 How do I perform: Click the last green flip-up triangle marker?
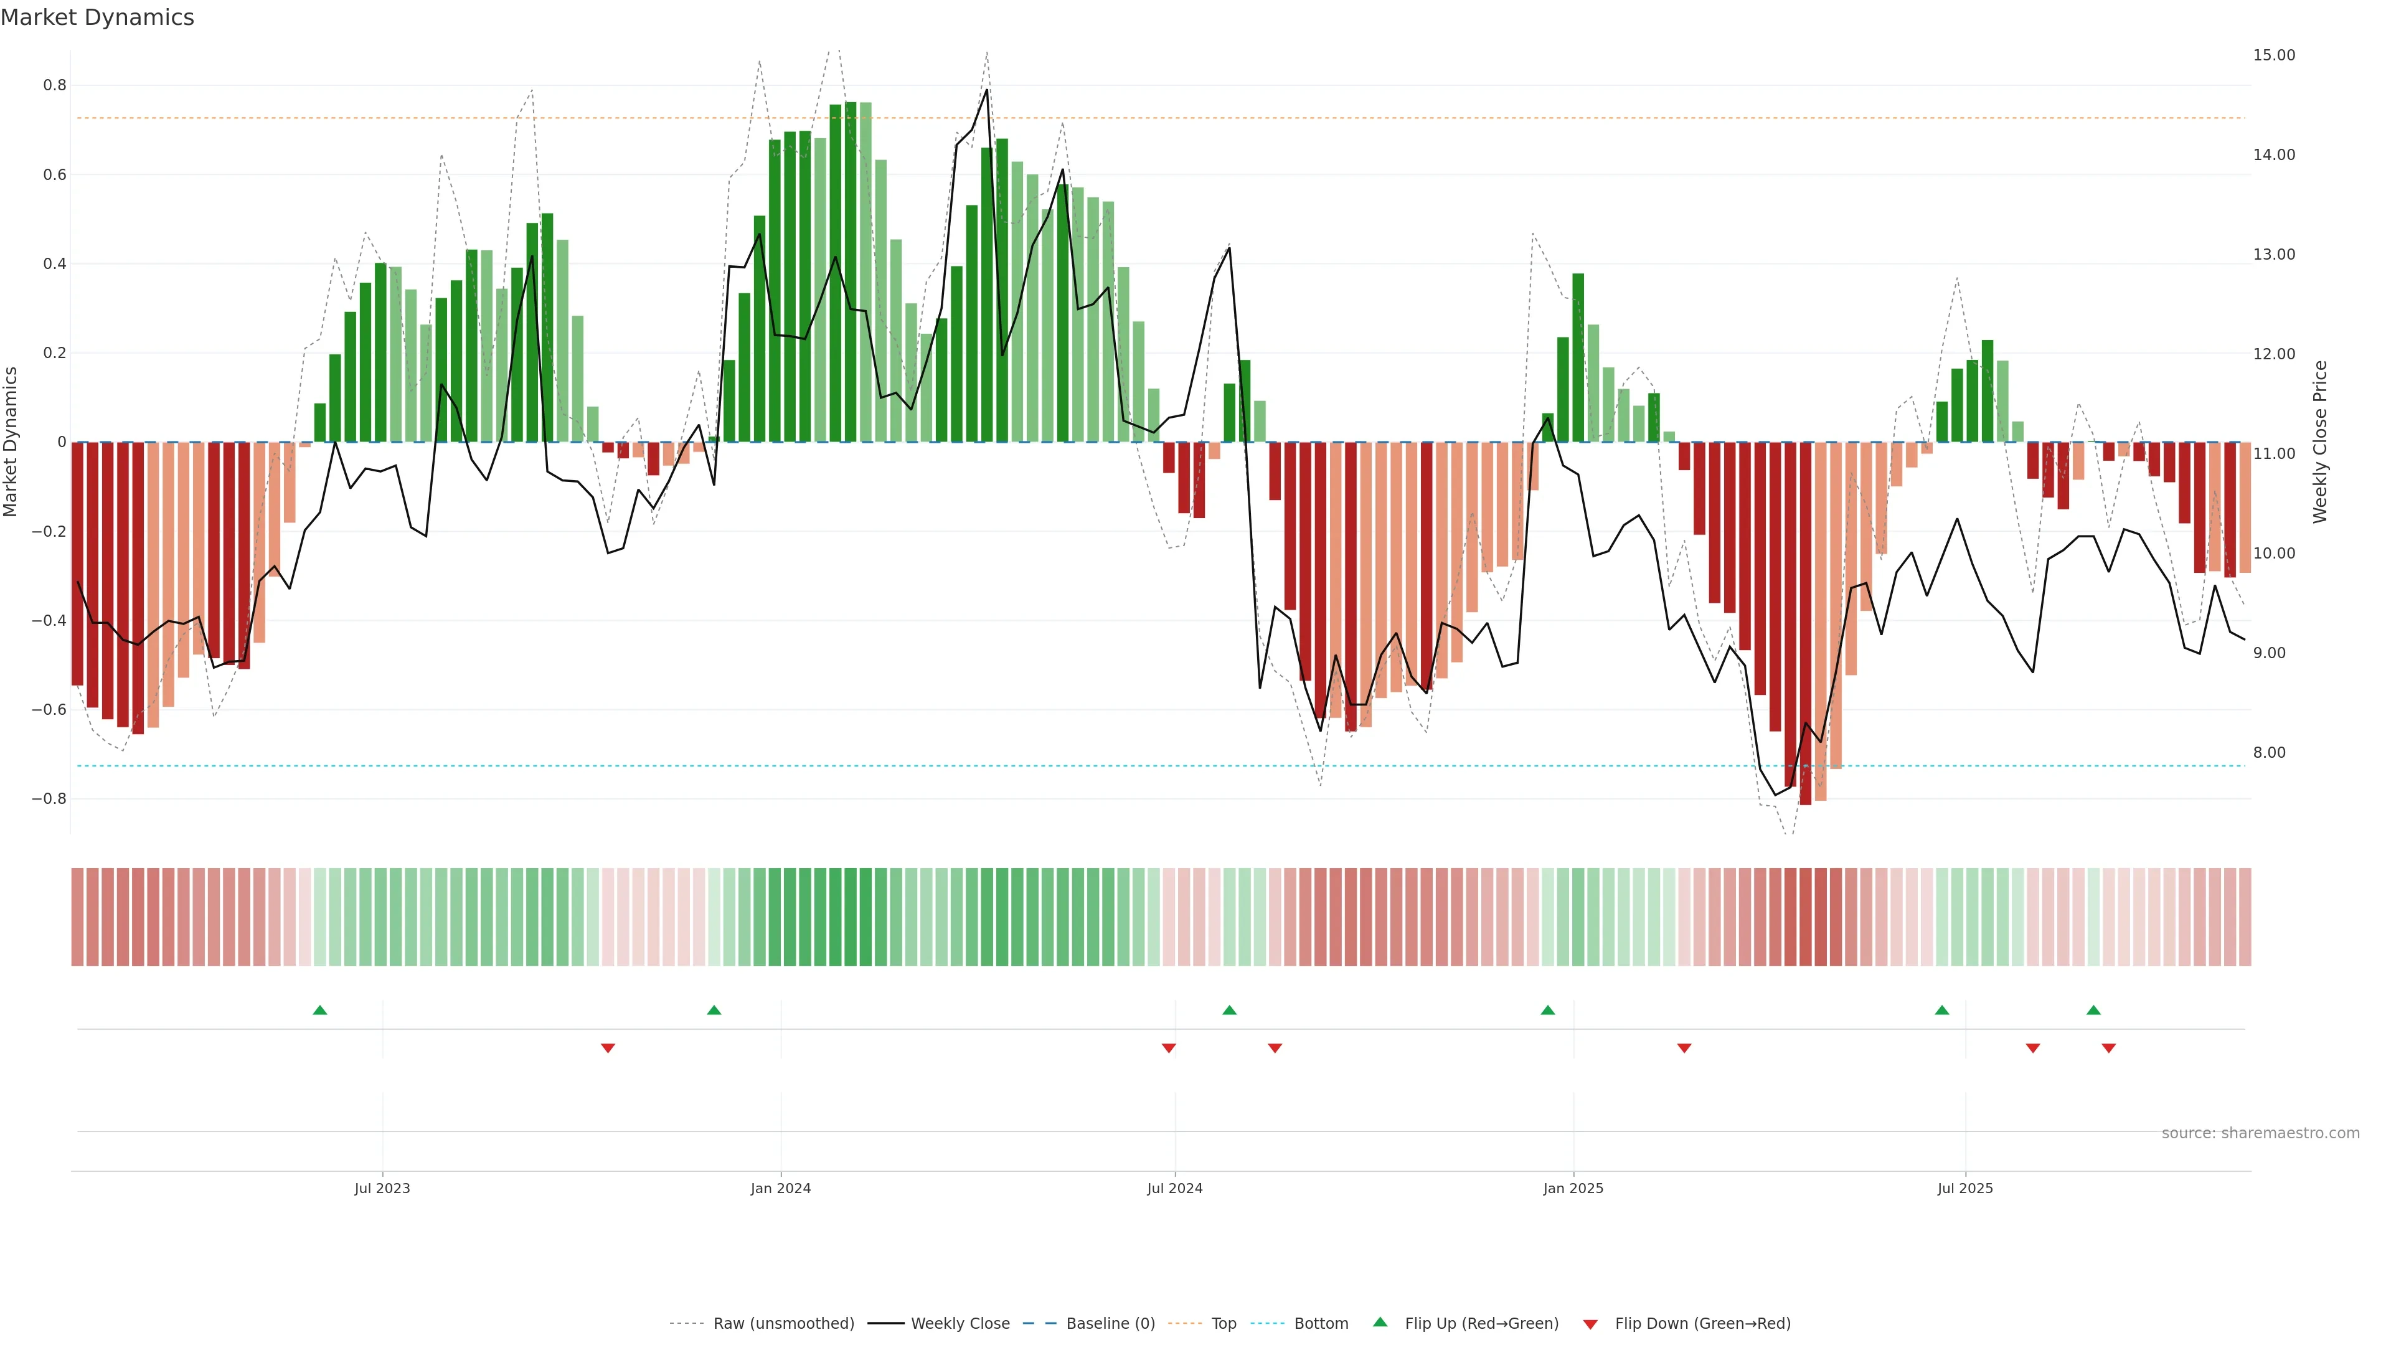[2093, 1010]
